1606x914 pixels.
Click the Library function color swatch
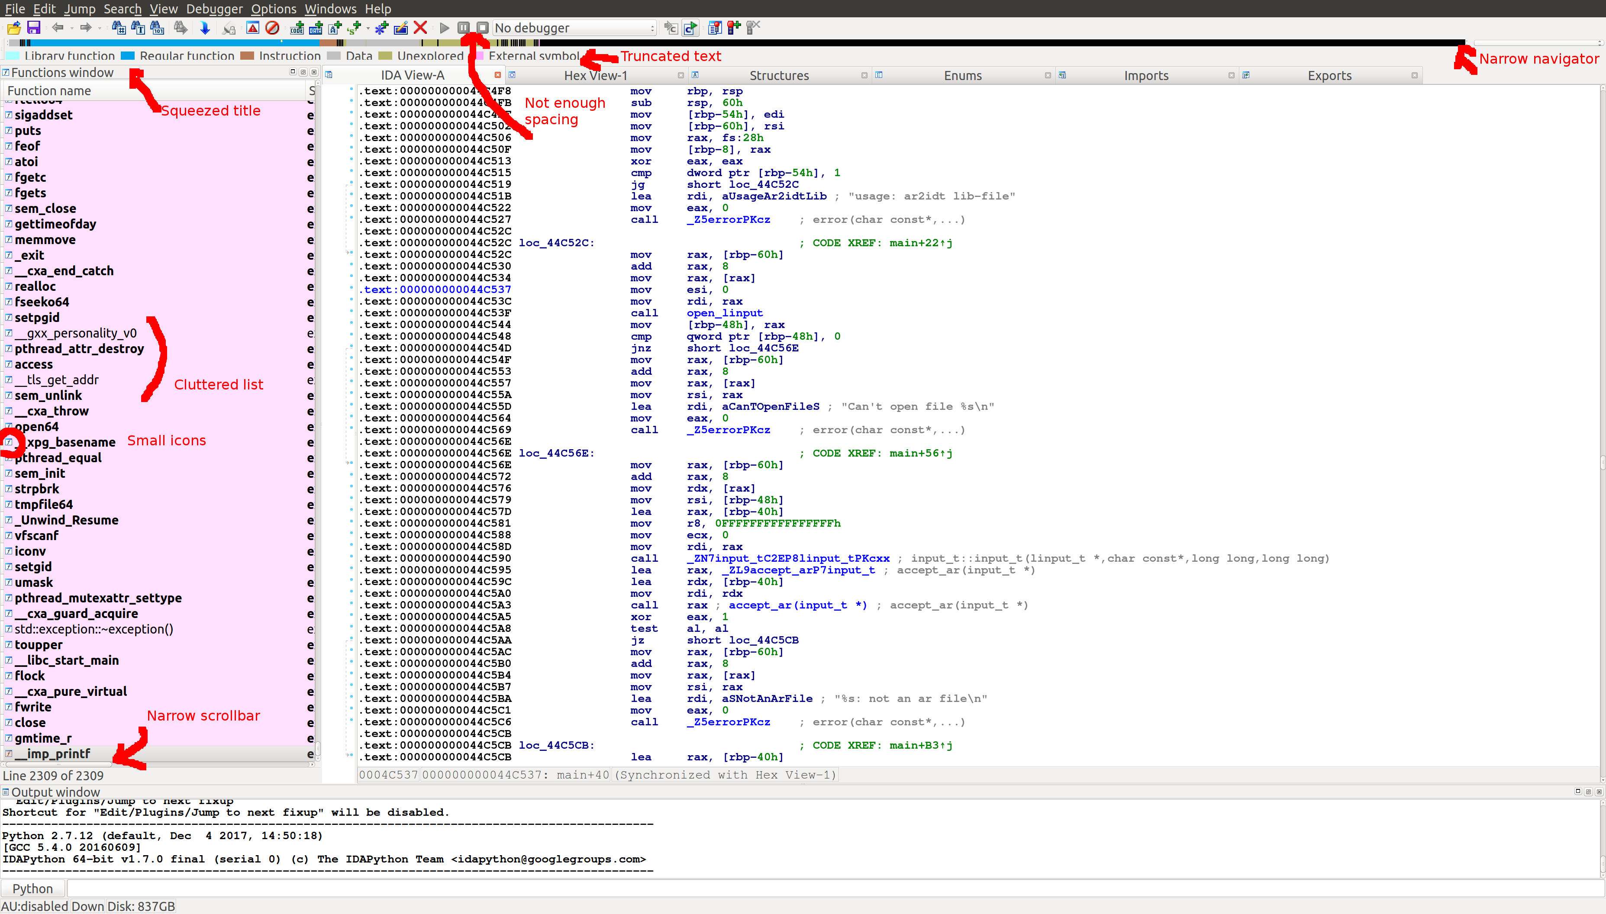click(13, 56)
